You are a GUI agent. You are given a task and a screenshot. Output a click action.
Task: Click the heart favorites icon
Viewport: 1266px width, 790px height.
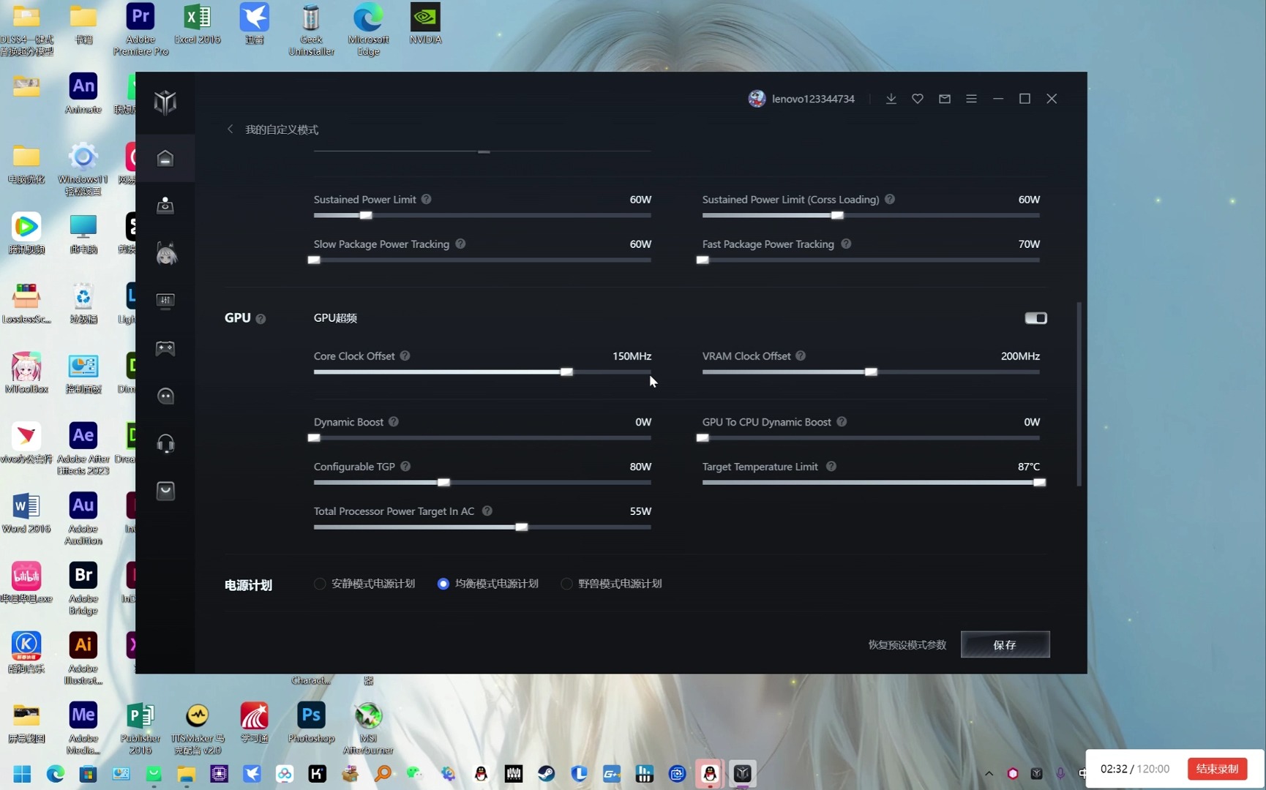[918, 99]
